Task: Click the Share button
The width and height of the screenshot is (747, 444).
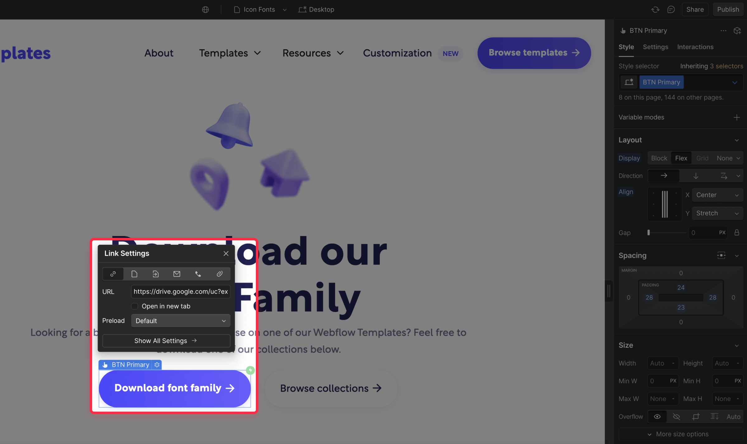Action: pos(695,10)
